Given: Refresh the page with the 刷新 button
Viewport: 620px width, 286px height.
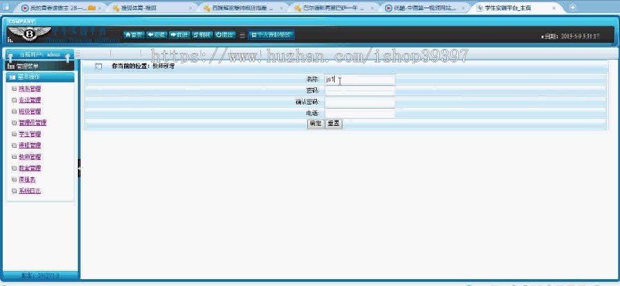Looking at the screenshot, I should point(202,34).
